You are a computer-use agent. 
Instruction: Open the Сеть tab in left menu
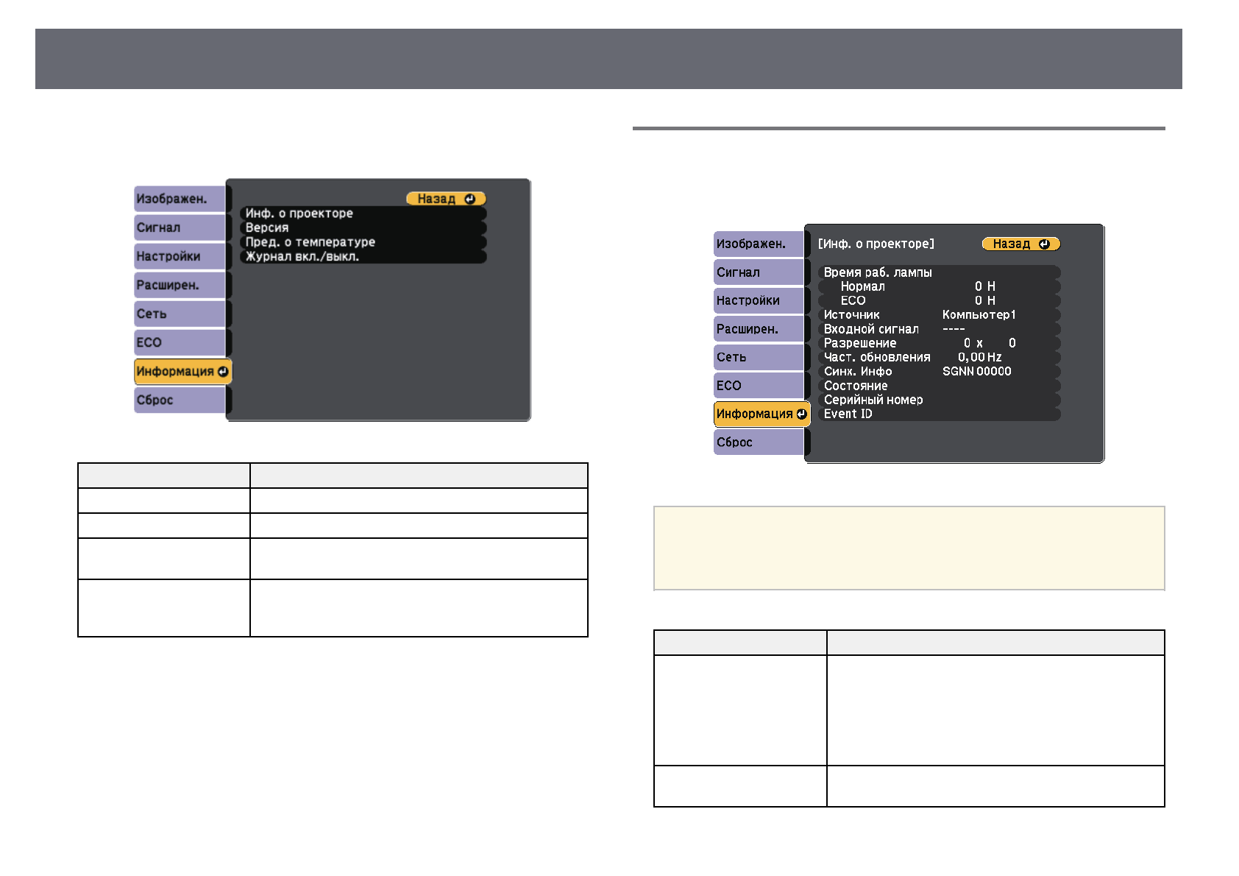180,314
